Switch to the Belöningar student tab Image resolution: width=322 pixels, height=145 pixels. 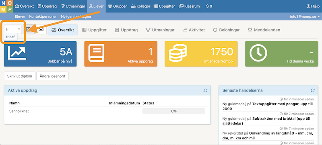point(226,30)
